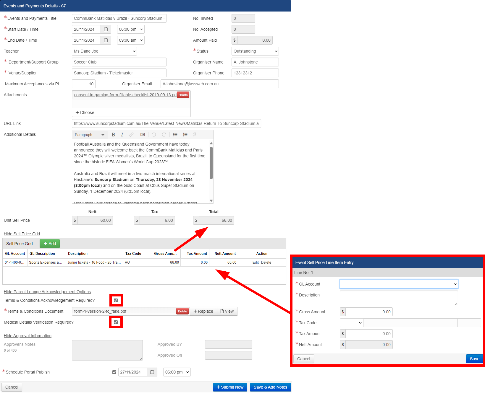The height and width of the screenshot is (393, 485).
Task: Add a new Sell Price Grid line
Action: pos(50,244)
